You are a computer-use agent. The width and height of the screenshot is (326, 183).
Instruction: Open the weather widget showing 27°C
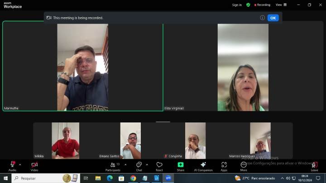click(254, 178)
